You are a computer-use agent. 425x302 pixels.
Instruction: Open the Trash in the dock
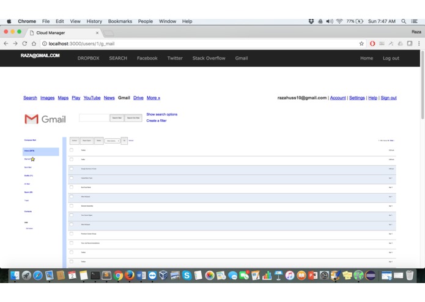(410, 276)
